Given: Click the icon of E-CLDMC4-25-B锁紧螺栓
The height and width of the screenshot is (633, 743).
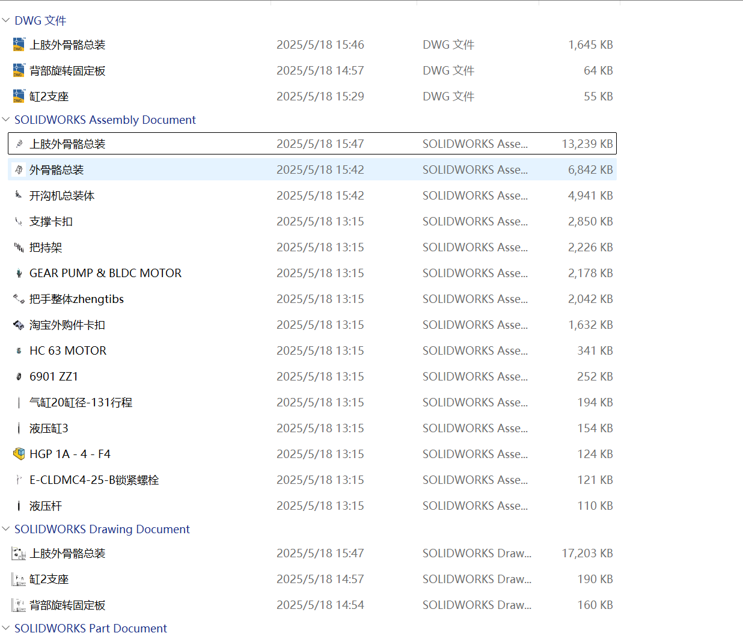Looking at the screenshot, I should 19,480.
